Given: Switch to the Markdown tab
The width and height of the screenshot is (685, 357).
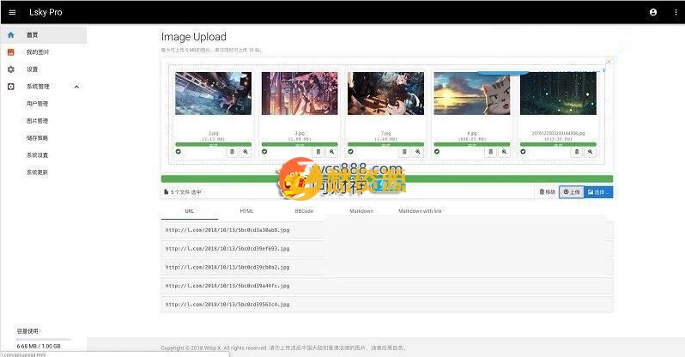Looking at the screenshot, I should tap(361, 211).
